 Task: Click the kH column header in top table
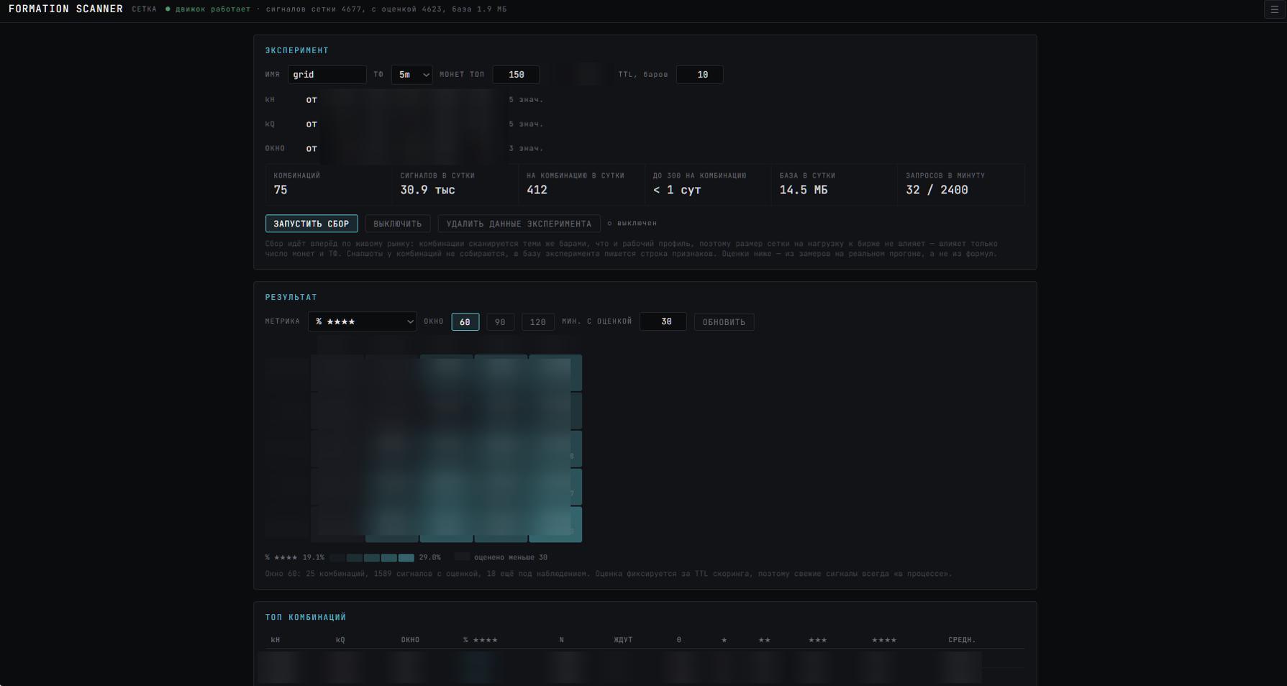tap(276, 640)
